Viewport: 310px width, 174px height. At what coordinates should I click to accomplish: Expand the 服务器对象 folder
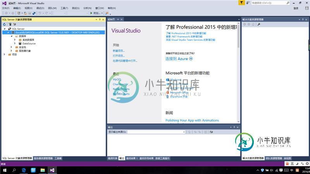pyautogui.click(x=11, y=51)
